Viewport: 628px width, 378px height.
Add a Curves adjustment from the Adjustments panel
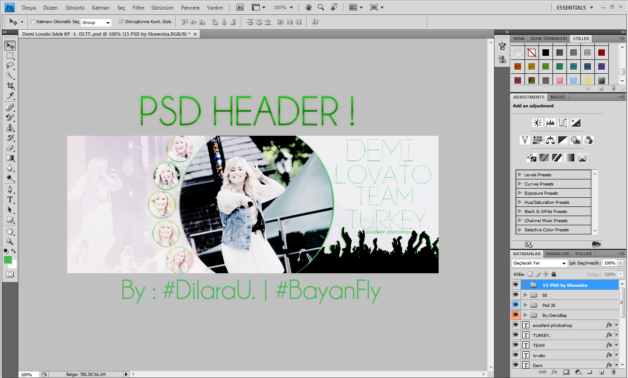click(563, 123)
